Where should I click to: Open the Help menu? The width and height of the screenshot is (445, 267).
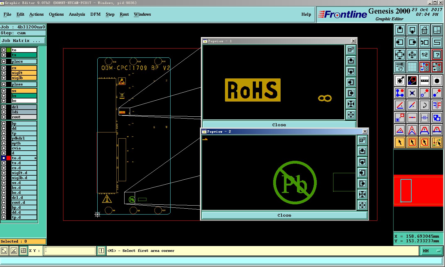[x=306, y=14]
